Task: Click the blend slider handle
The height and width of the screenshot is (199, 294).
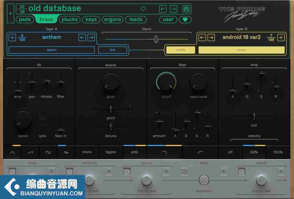Action: click(x=156, y=39)
